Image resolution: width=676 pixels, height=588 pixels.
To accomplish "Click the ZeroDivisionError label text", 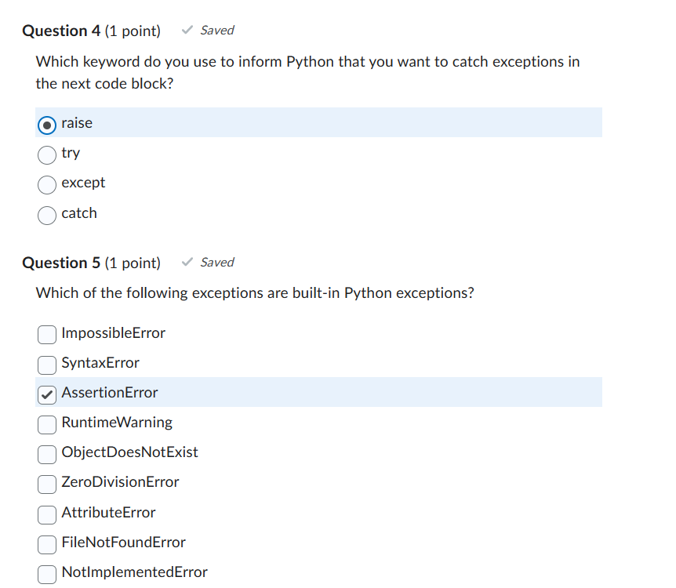I will tap(120, 482).
